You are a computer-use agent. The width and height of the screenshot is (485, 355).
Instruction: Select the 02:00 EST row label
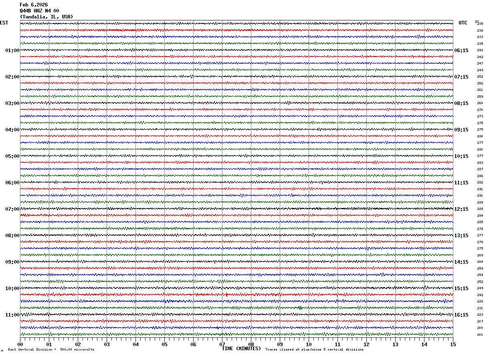[x=12, y=77]
